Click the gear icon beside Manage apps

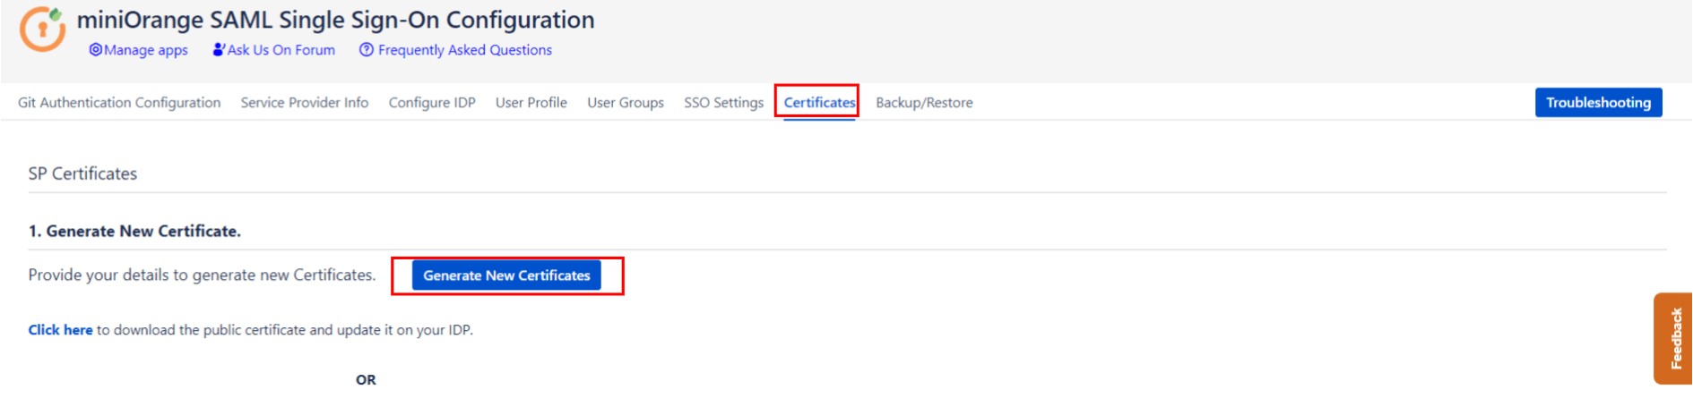95,50
